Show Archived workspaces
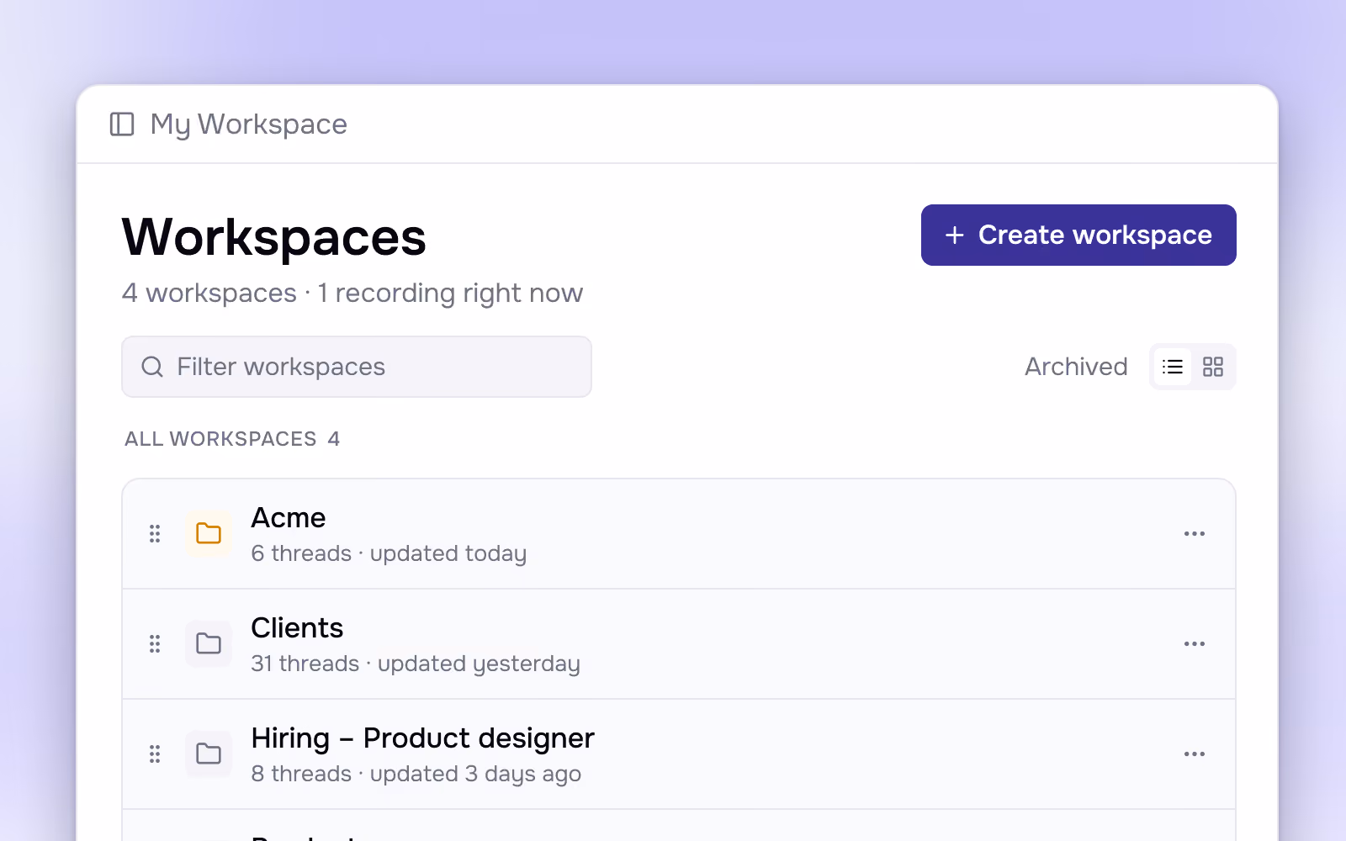Screen dimensions: 1346x841 [x=1076, y=367]
